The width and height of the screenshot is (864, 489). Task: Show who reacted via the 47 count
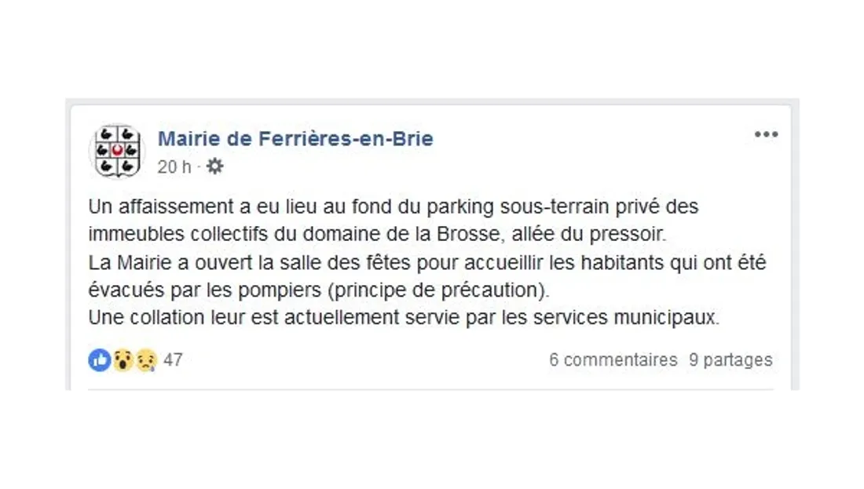(x=173, y=360)
